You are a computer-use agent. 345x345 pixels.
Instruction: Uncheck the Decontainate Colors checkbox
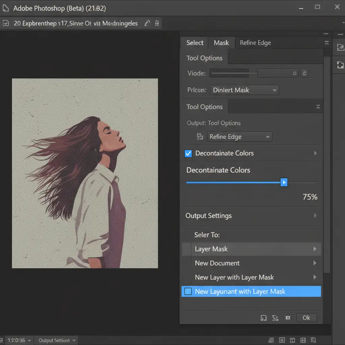(x=188, y=153)
